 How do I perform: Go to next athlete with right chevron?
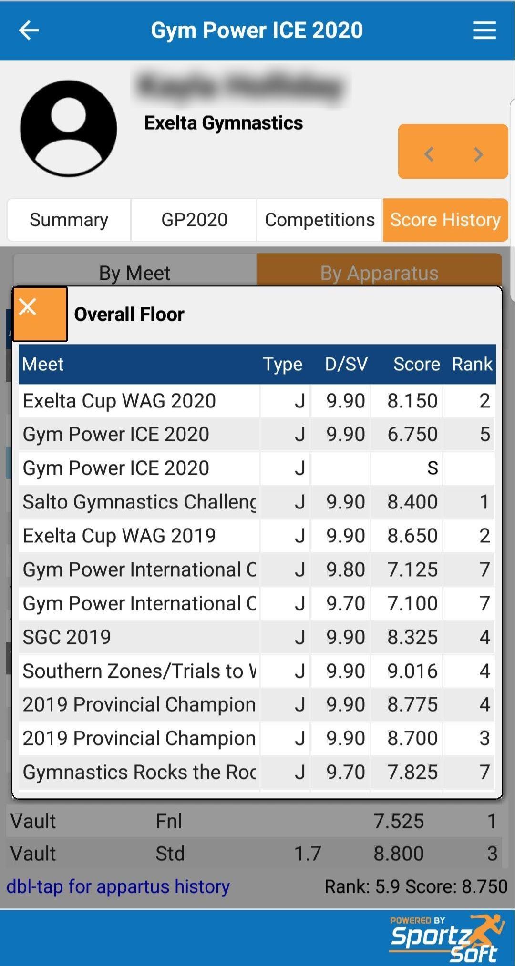(478, 154)
